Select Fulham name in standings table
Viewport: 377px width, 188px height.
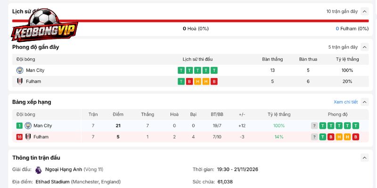pyautogui.click(x=41, y=137)
